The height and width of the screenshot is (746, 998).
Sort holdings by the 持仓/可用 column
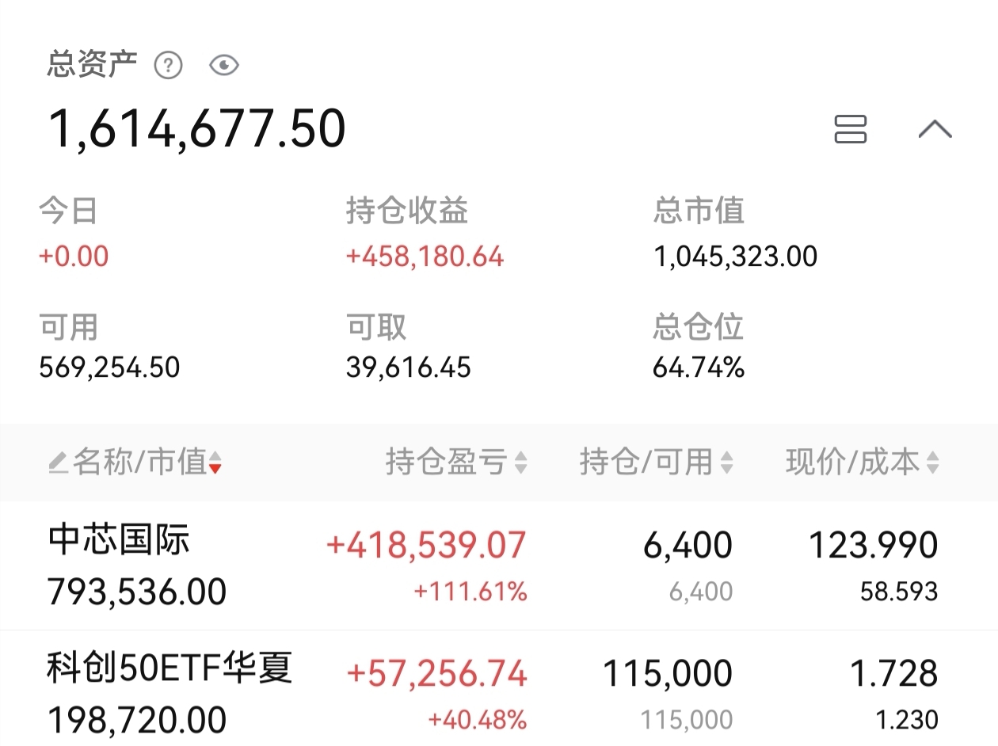(656, 462)
